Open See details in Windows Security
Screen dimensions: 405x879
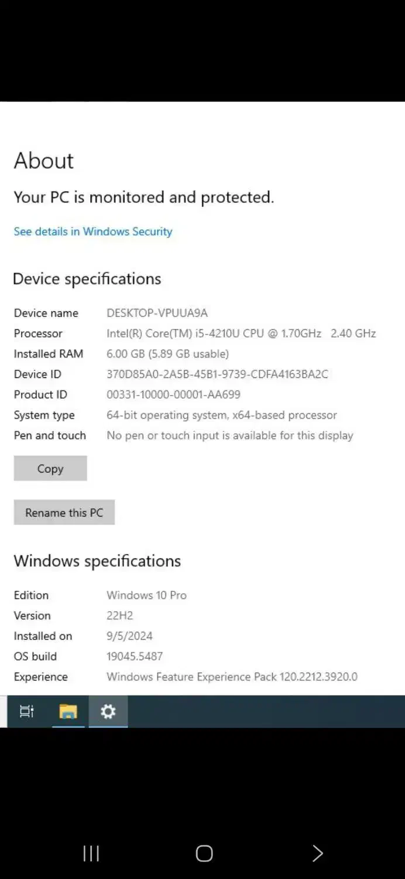tap(93, 231)
